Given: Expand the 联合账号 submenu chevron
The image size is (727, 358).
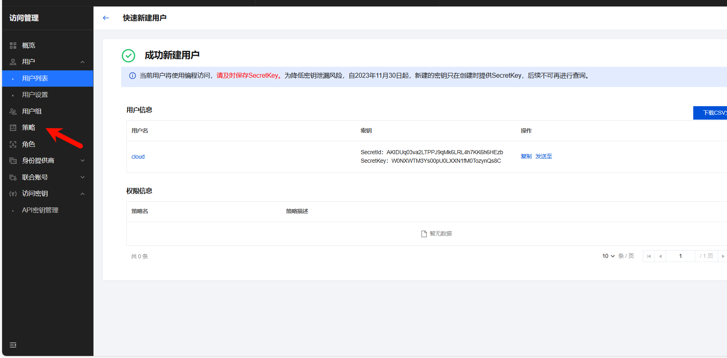Looking at the screenshot, I should [83, 177].
